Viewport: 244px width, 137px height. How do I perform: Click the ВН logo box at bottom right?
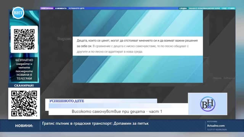207,104
